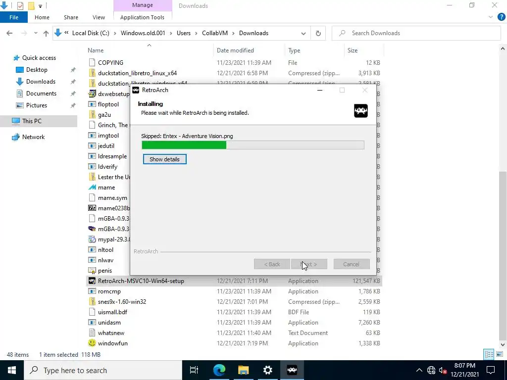Open the notification center icon
Image resolution: width=507 pixels, height=380 pixels.
point(491,370)
